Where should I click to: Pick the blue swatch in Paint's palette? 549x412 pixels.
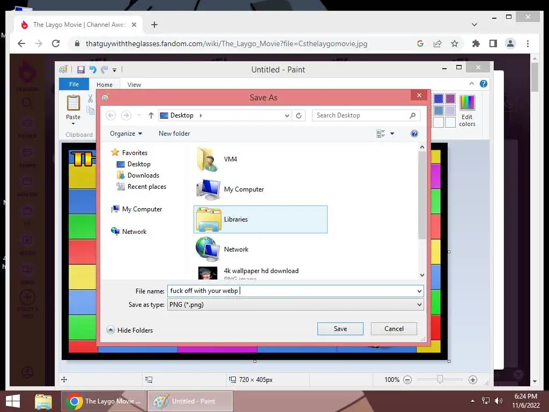point(439,99)
